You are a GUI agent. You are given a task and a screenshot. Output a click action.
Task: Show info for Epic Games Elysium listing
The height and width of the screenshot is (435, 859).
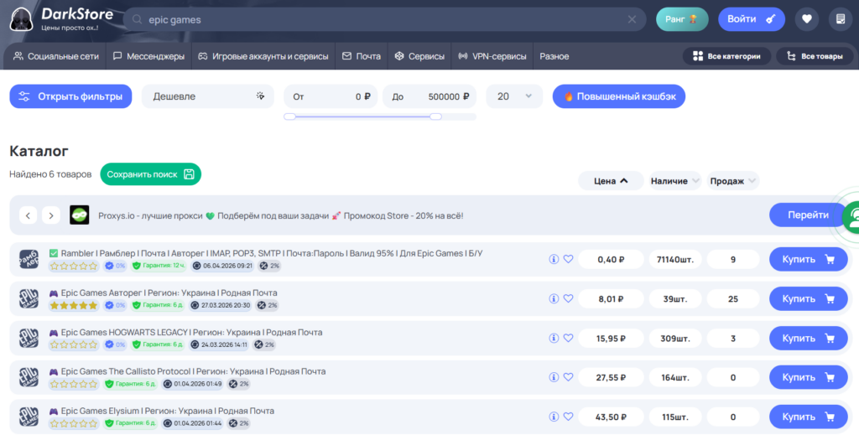click(x=554, y=417)
